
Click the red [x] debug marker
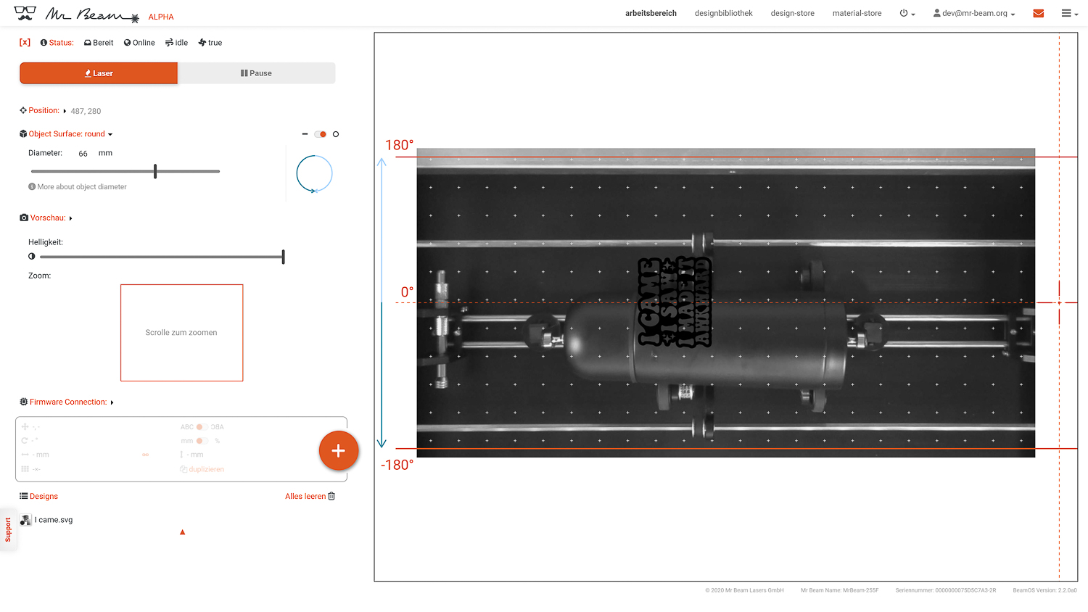pyautogui.click(x=25, y=42)
